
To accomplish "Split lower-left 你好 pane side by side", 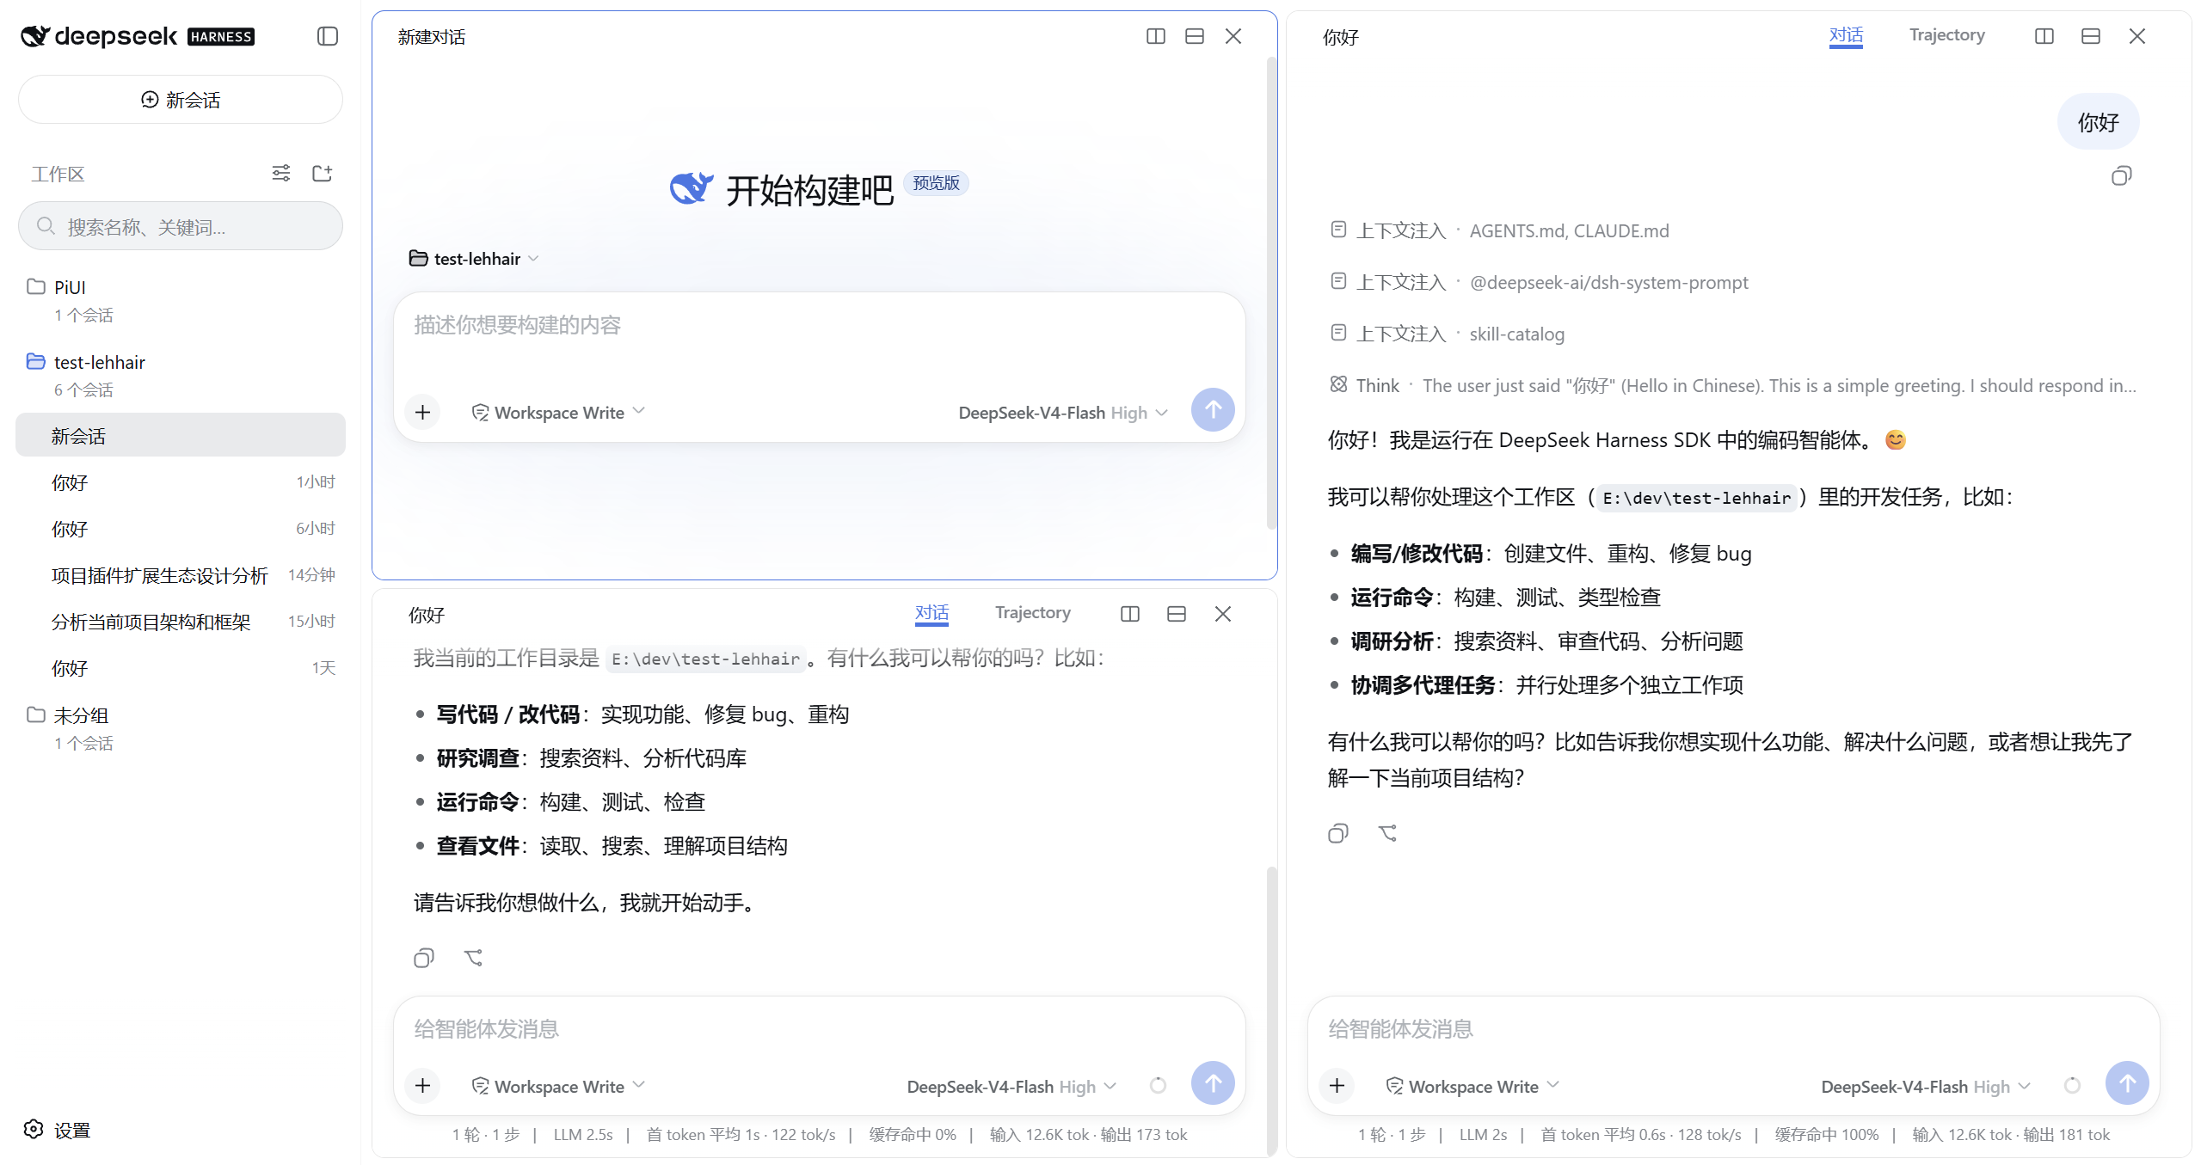I will (x=1130, y=614).
